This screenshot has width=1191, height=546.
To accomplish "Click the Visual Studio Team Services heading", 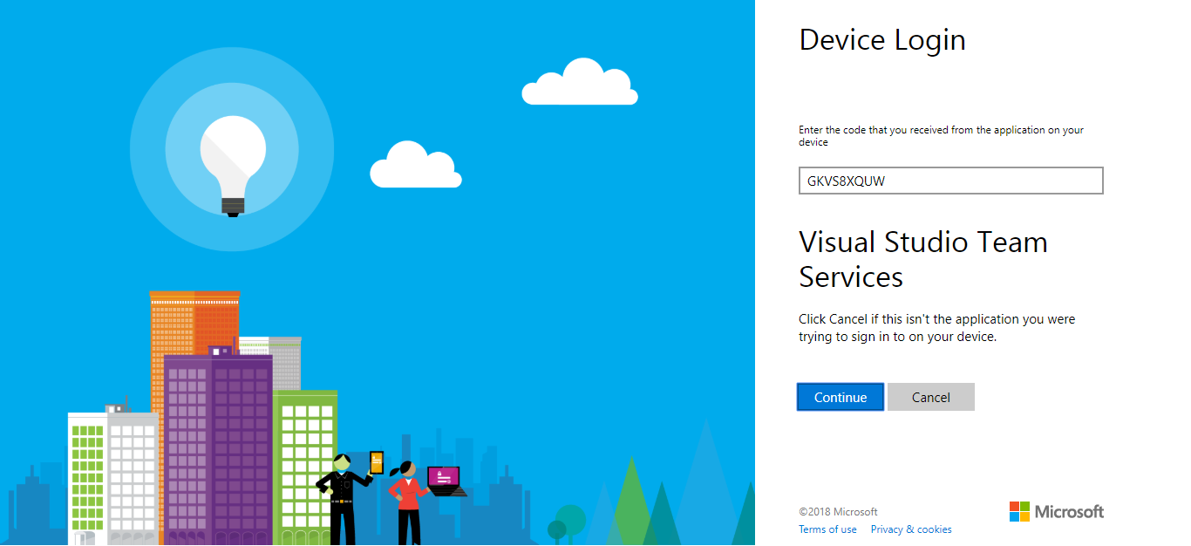I will click(x=923, y=259).
